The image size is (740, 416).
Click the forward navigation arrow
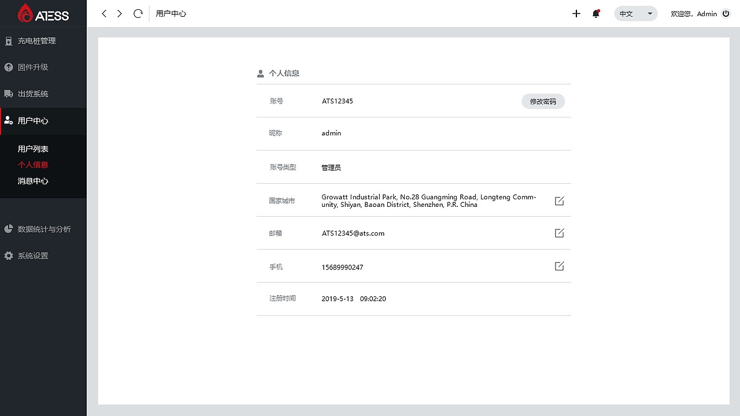tap(120, 13)
